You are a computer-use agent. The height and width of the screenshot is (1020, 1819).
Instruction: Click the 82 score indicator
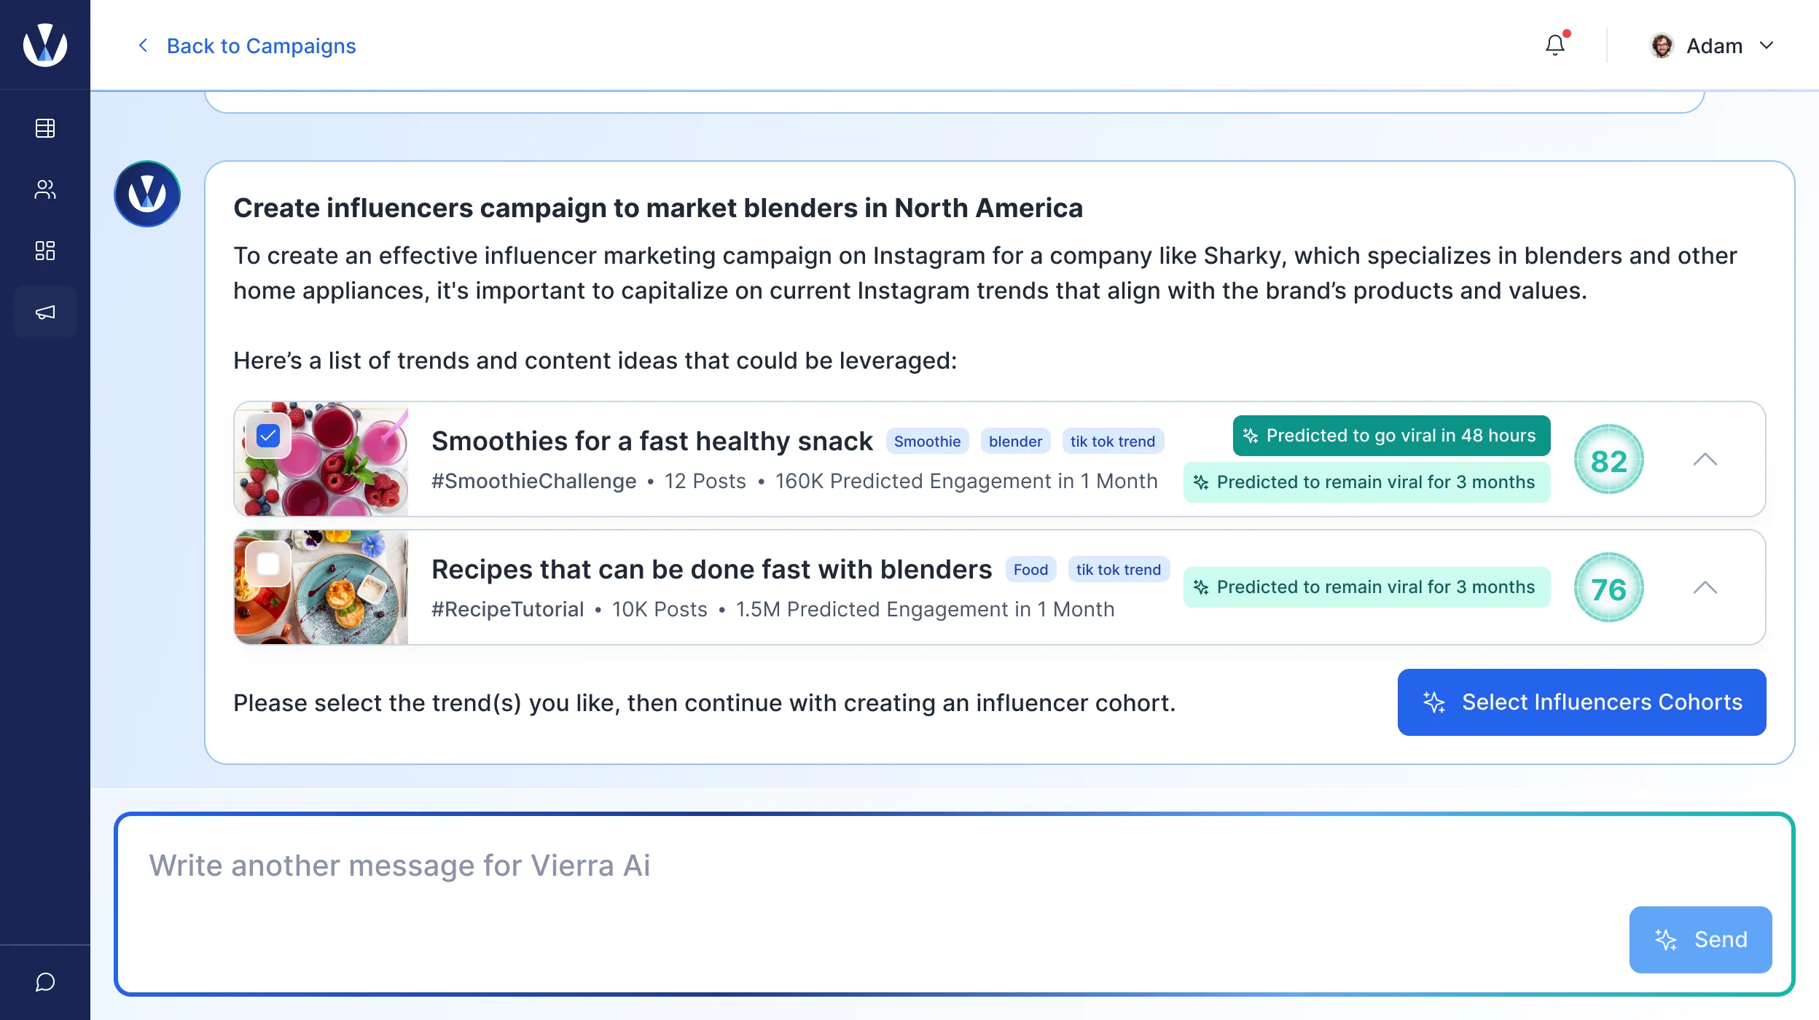point(1608,460)
